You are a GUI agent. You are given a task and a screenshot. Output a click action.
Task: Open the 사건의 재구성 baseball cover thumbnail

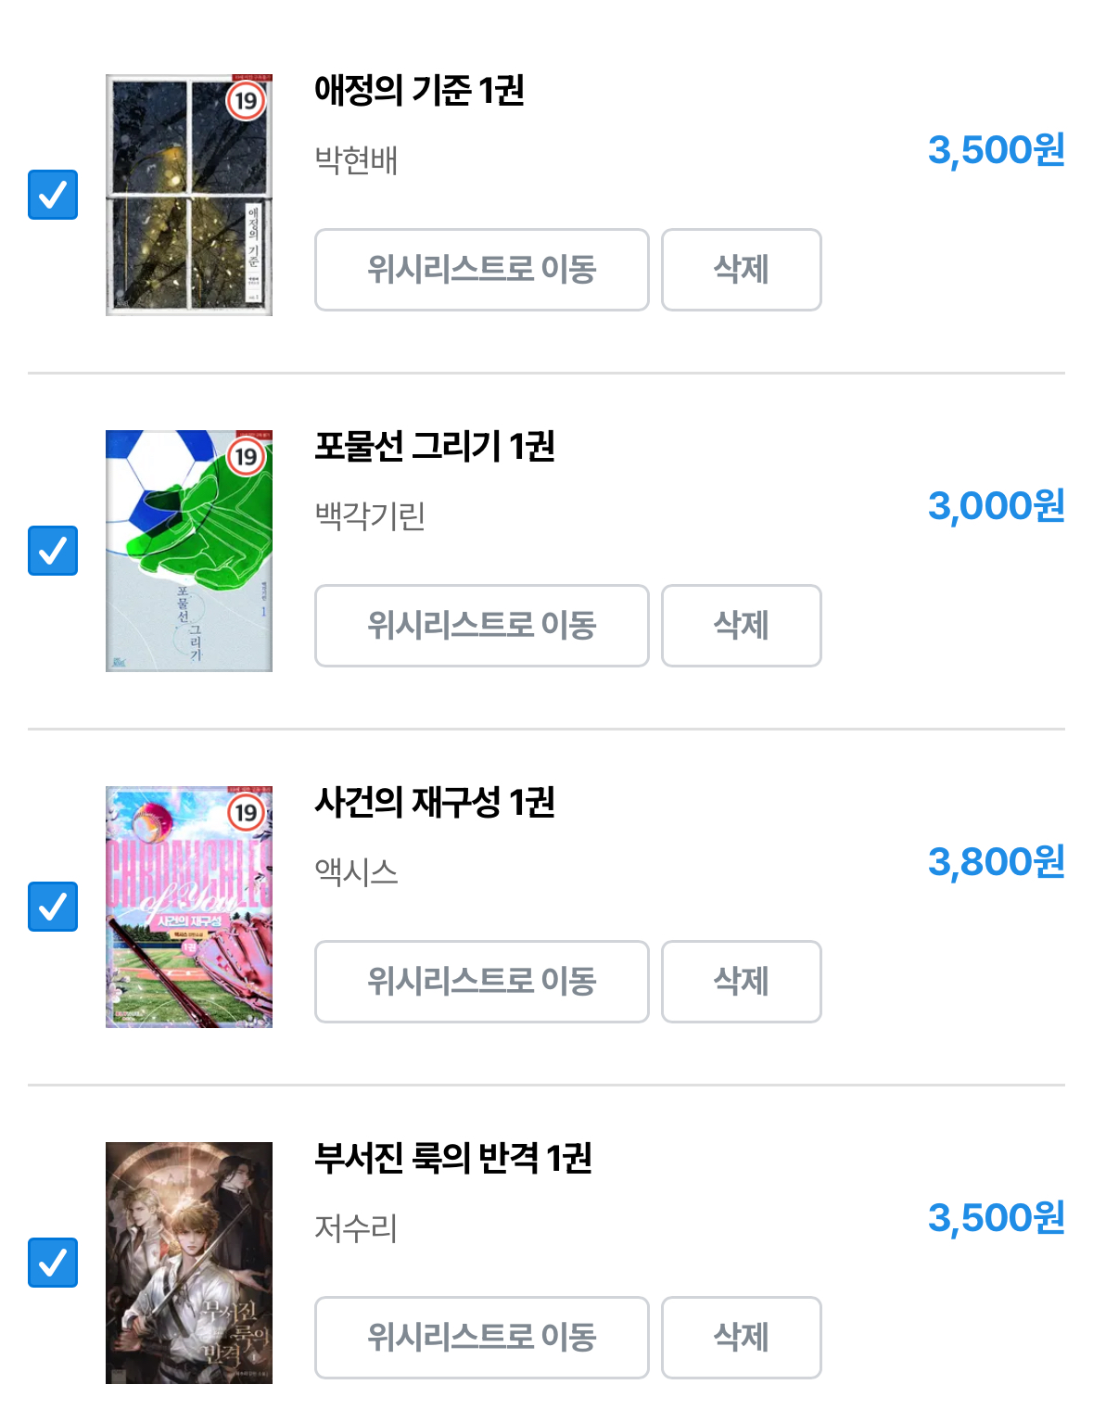(x=189, y=907)
